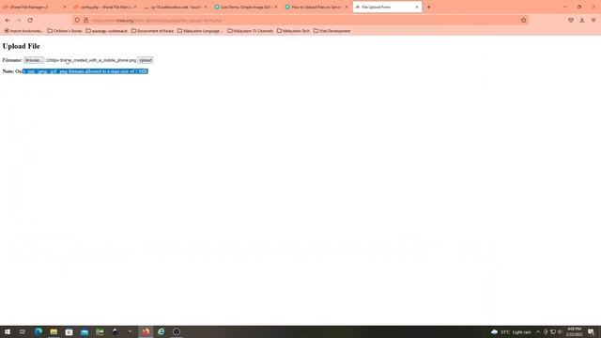Bookmark this page with the star icon
This screenshot has height=338, width=601.
click(524, 20)
